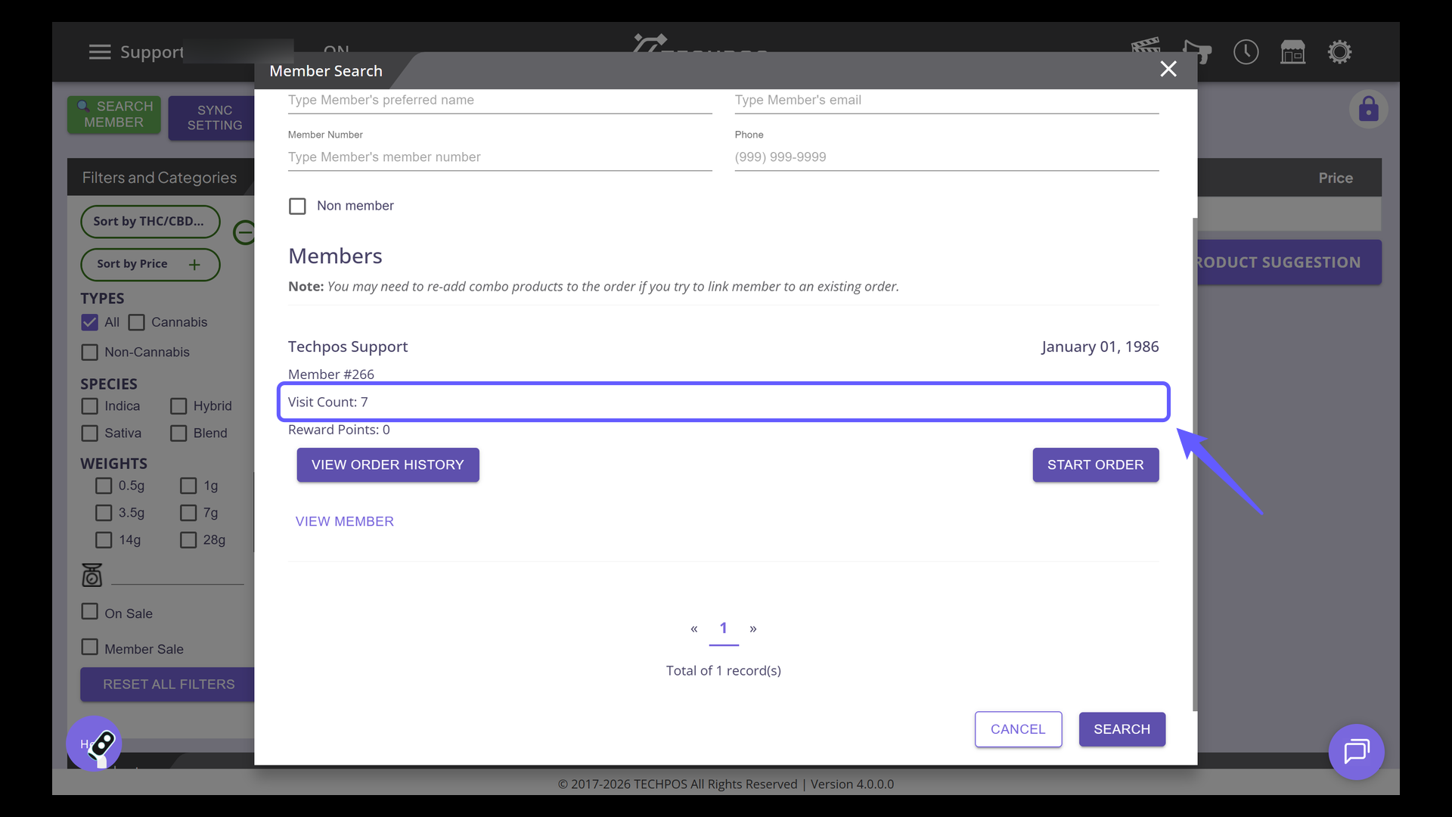
Task: Focus the Member Number input field
Action: point(499,157)
